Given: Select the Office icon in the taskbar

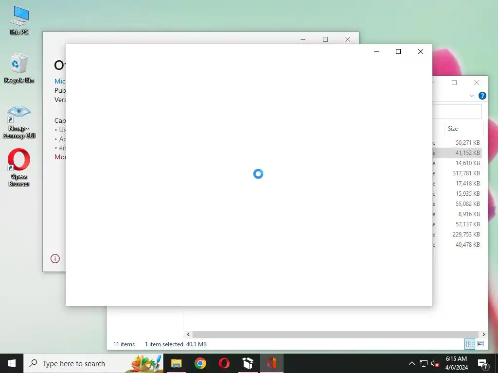Looking at the screenshot, I should click(271, 363).
